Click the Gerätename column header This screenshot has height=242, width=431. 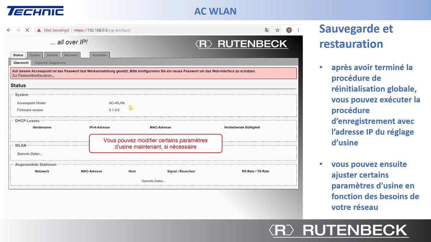coord(42,127)
